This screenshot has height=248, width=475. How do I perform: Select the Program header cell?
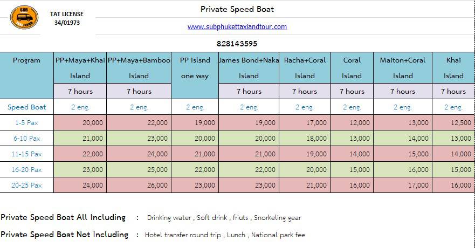[26, 75]
